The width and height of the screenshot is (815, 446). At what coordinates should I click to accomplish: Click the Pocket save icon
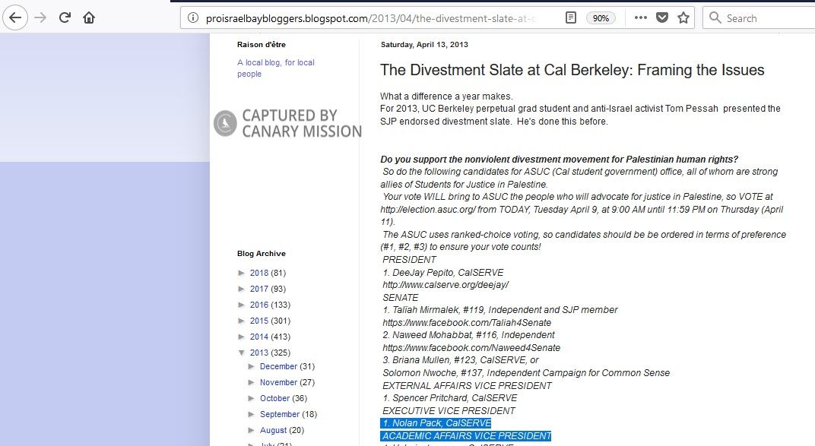coord(662,17)
